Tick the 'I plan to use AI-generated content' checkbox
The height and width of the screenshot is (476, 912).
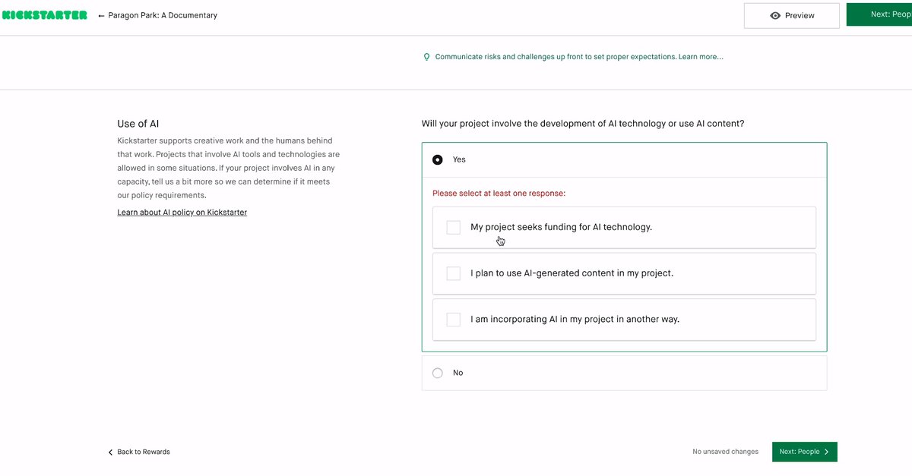454,273
